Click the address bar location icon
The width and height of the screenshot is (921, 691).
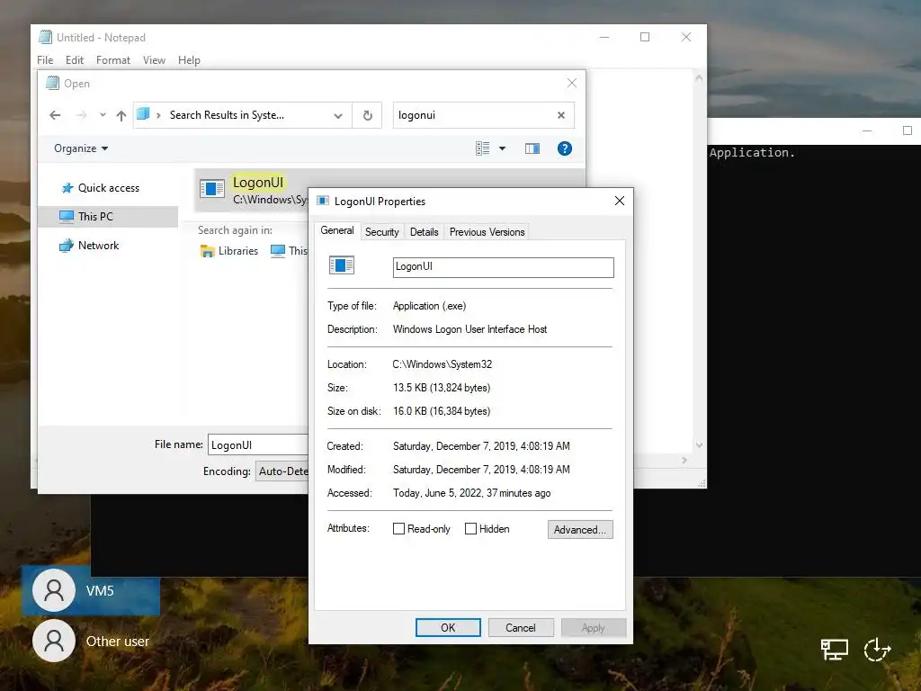tap(143, 114)
